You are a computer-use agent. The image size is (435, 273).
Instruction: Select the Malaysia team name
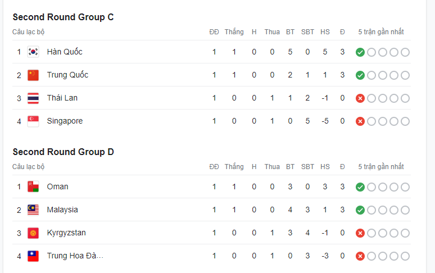click(x=62, y=210)
